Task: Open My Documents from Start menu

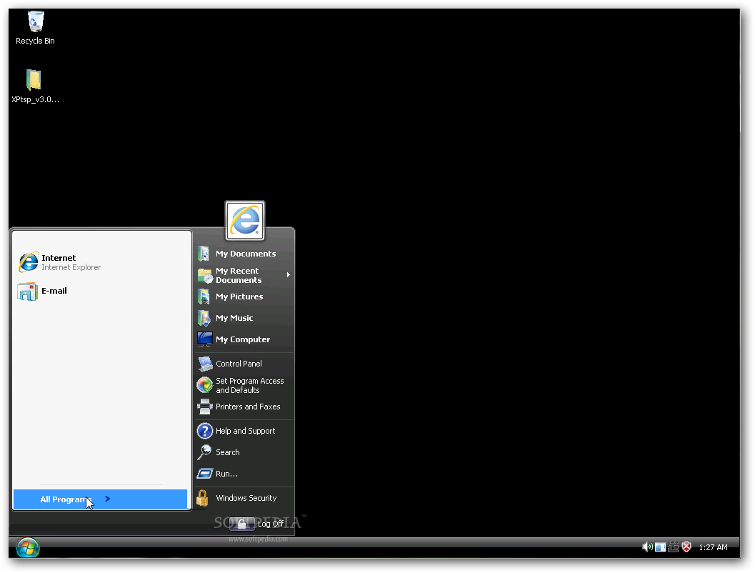Action: [245, 254]
